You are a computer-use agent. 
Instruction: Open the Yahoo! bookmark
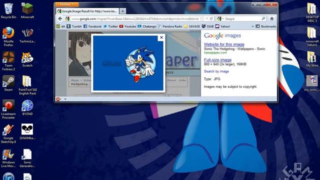tap(222, 26)
